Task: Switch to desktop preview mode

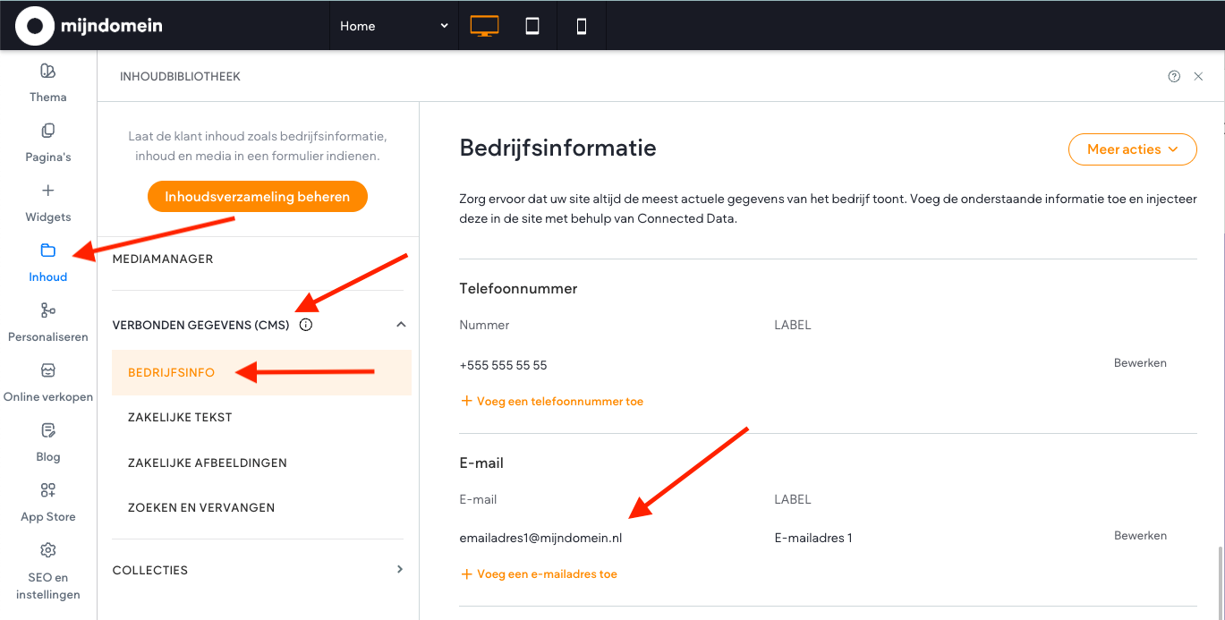Action: coord(483,26)
